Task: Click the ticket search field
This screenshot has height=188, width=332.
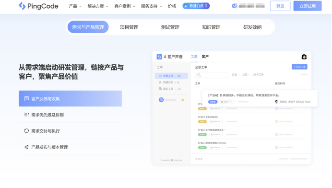Action: pyautogui.click(x=212, y=75)
